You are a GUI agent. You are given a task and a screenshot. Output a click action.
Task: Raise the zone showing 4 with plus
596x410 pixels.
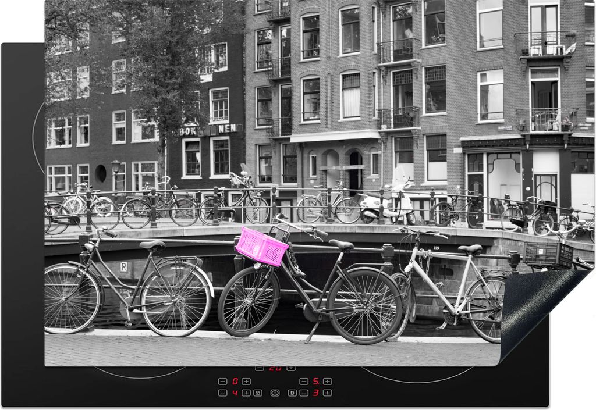246,393
